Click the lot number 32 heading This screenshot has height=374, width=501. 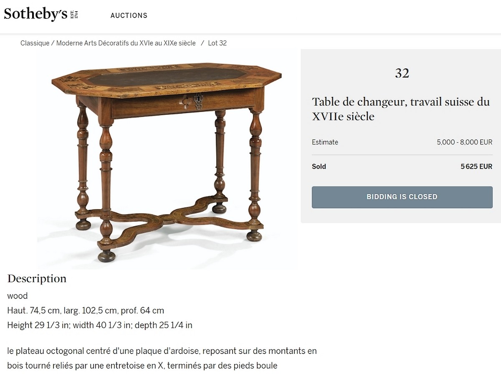click(402, 73)
